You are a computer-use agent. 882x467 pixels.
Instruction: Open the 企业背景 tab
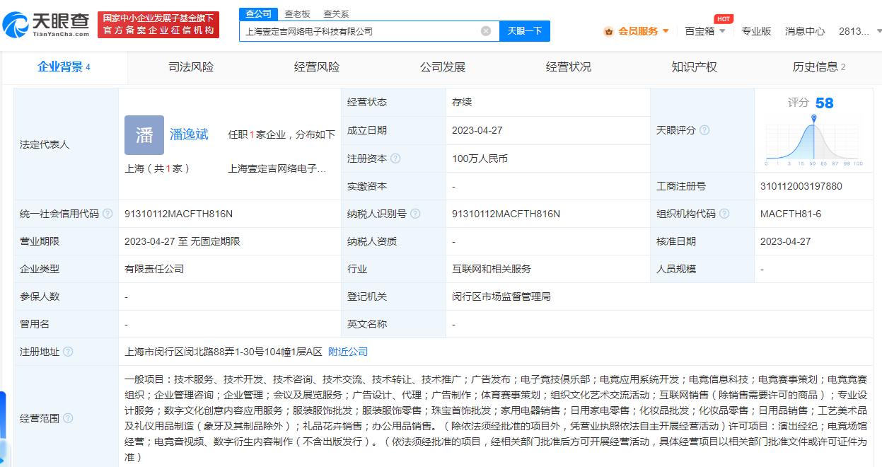point(64,67)
